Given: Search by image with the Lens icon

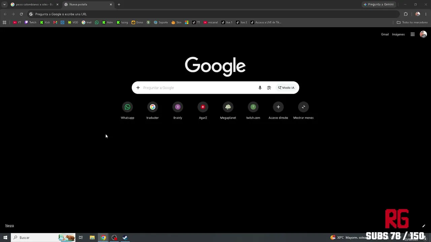Looking at the screenshot, I should (x=269, y=88).
